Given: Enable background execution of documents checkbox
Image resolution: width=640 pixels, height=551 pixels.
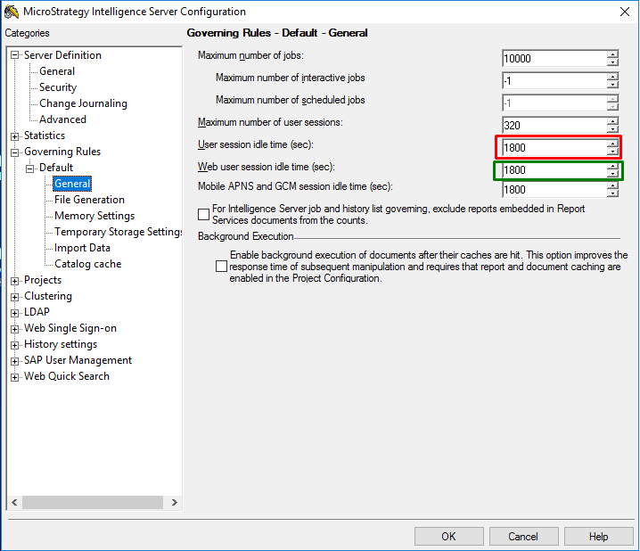Looking at the screenshot, I should coord(221,267).
